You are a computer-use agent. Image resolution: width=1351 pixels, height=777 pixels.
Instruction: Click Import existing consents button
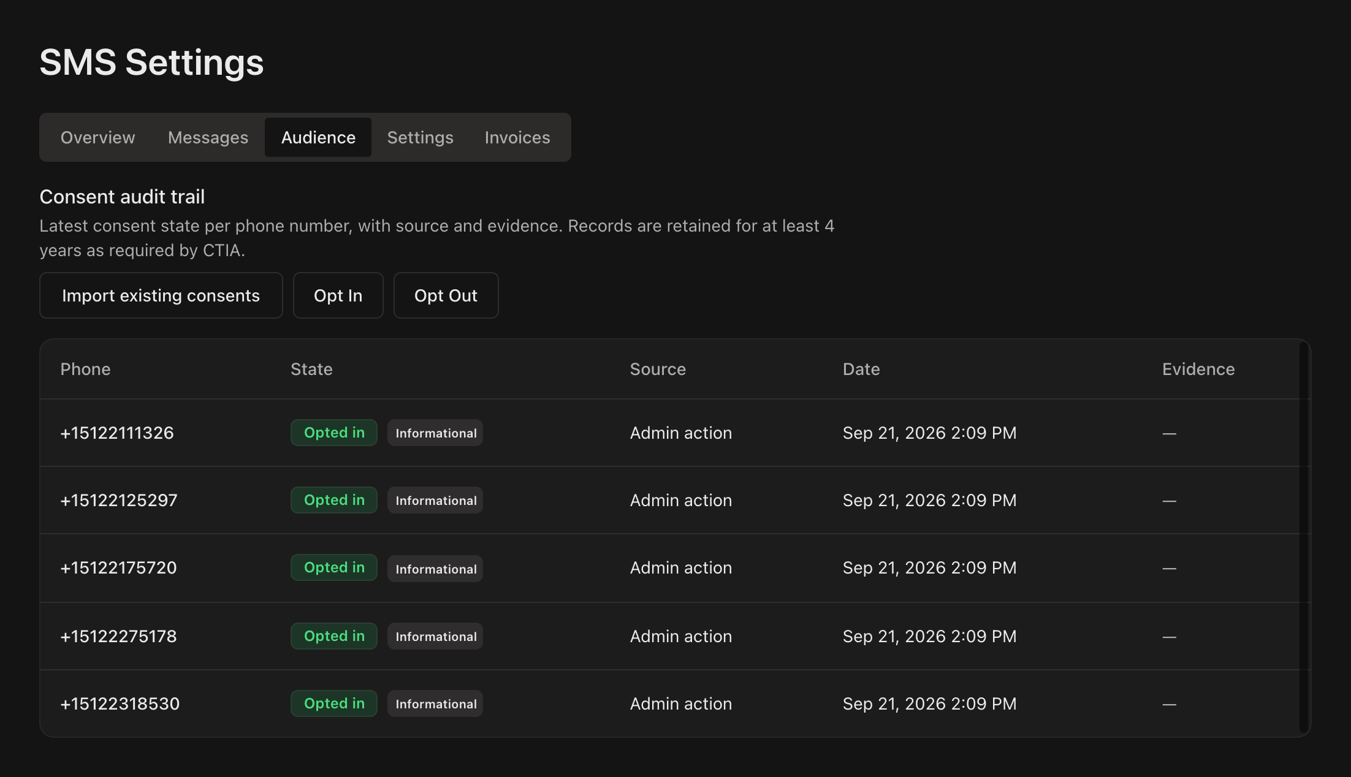161,295
